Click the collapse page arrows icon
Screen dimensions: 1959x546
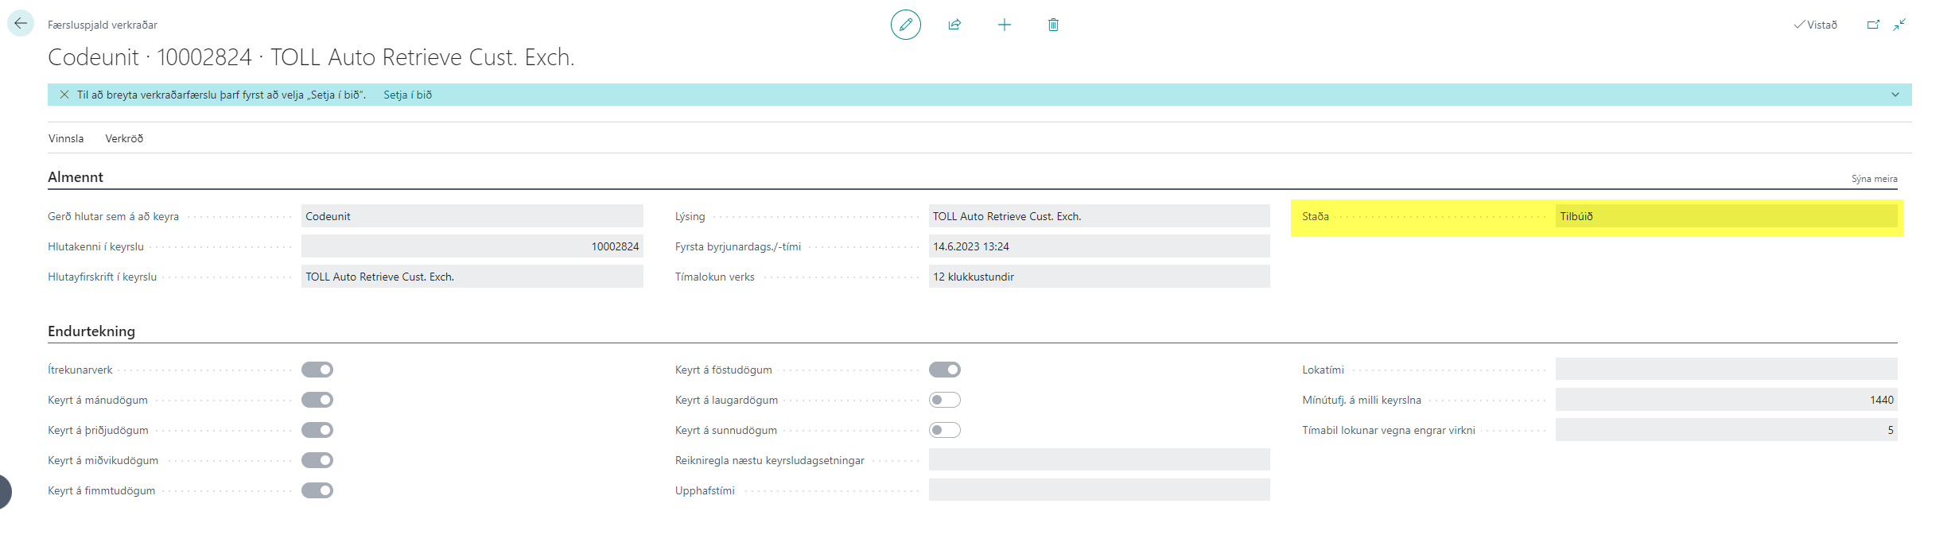[x=1899, y=25]
